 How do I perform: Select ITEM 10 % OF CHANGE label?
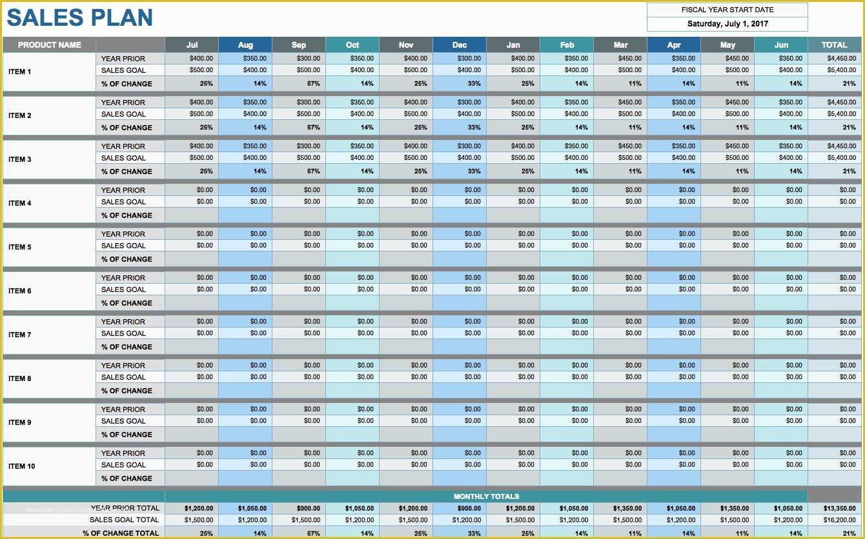(x=130, y=478)
